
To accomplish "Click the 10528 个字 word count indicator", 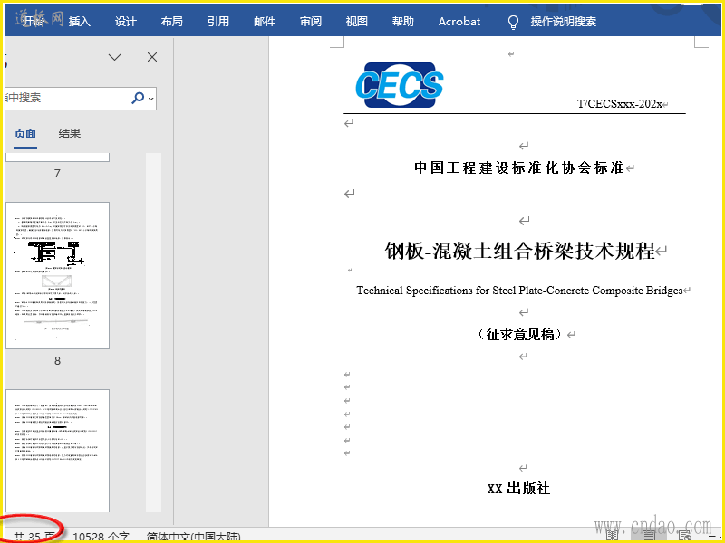I will click(101, 537).
